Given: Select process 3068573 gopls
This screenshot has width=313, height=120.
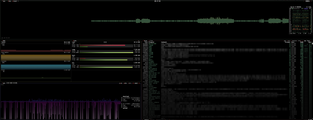Looking at the screenshot, I should click(x=227, y=59).
